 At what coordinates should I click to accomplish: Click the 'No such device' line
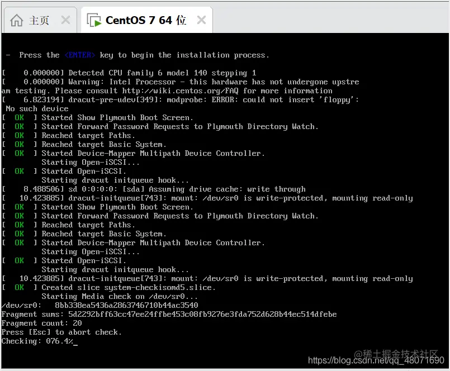(x=37, y=109)
